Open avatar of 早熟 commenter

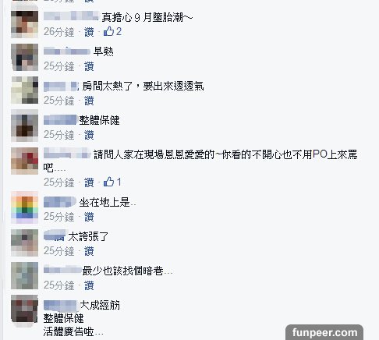[x=24, y=58]
